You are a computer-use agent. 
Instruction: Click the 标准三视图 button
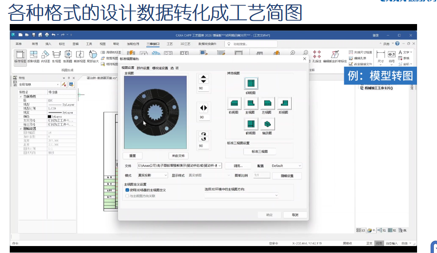click(x=260, y=151)
